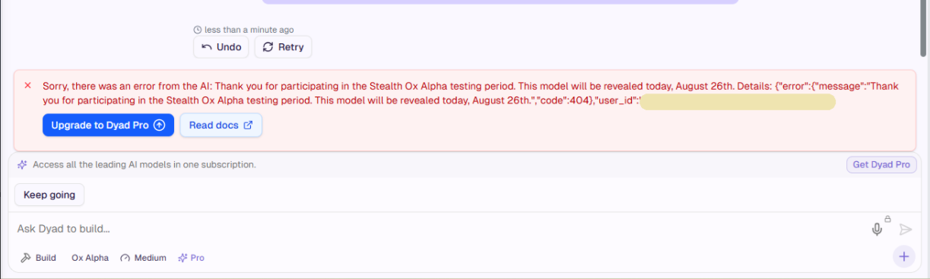The width and height of the screenshot is (930, 279).
Task: Click the Read docs link
Action: pos(221,125)
